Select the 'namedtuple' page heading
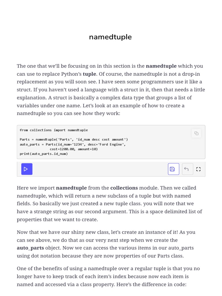The height and width of the screenshot is (296, 222). click(x=110, y=37)
